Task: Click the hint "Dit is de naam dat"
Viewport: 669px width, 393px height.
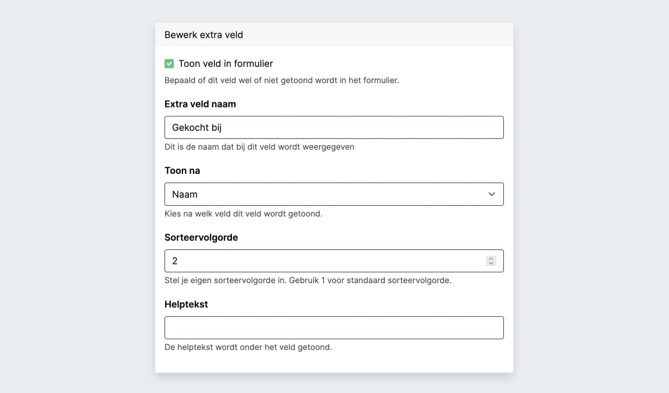Action: (x=259, y=147)
